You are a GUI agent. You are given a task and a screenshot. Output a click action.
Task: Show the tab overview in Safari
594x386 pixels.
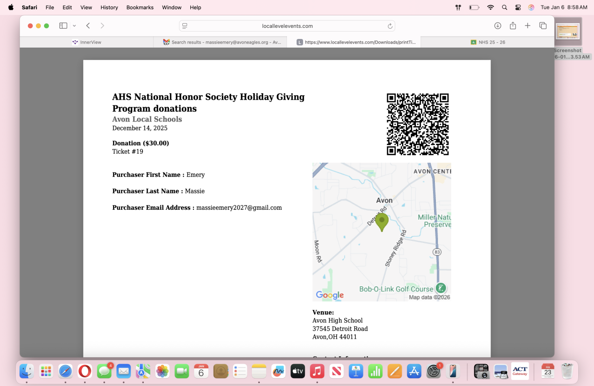tap(543, 26)
